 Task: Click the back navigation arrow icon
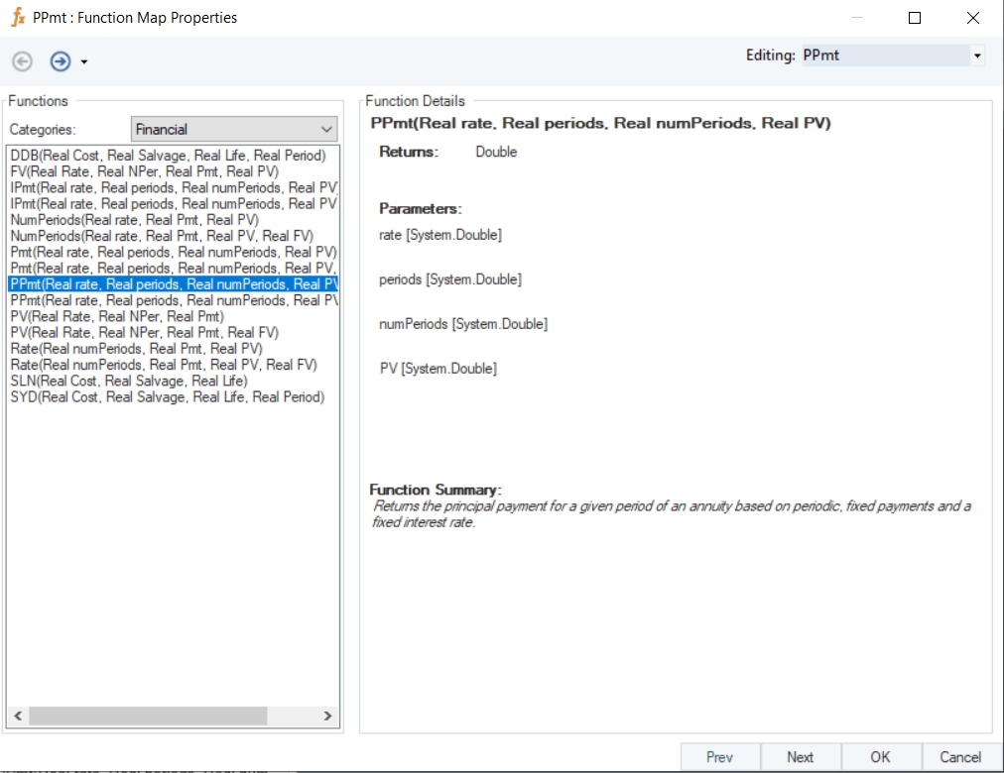22,61
